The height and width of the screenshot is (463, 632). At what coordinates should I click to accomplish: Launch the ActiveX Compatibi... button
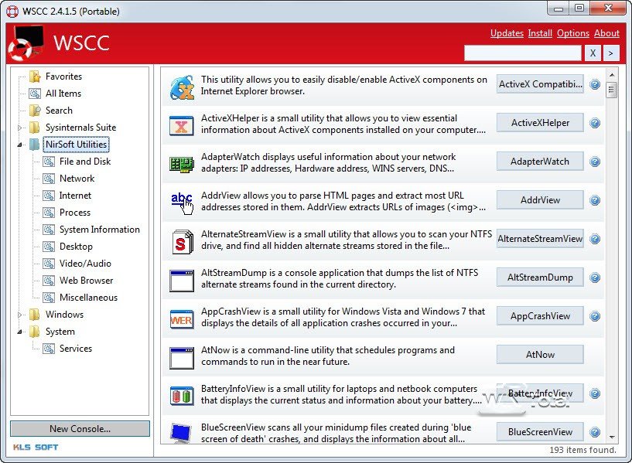[540, 84]
